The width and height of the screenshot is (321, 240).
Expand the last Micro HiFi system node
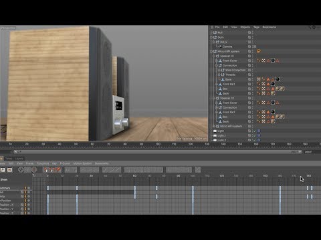click(214, 126)
